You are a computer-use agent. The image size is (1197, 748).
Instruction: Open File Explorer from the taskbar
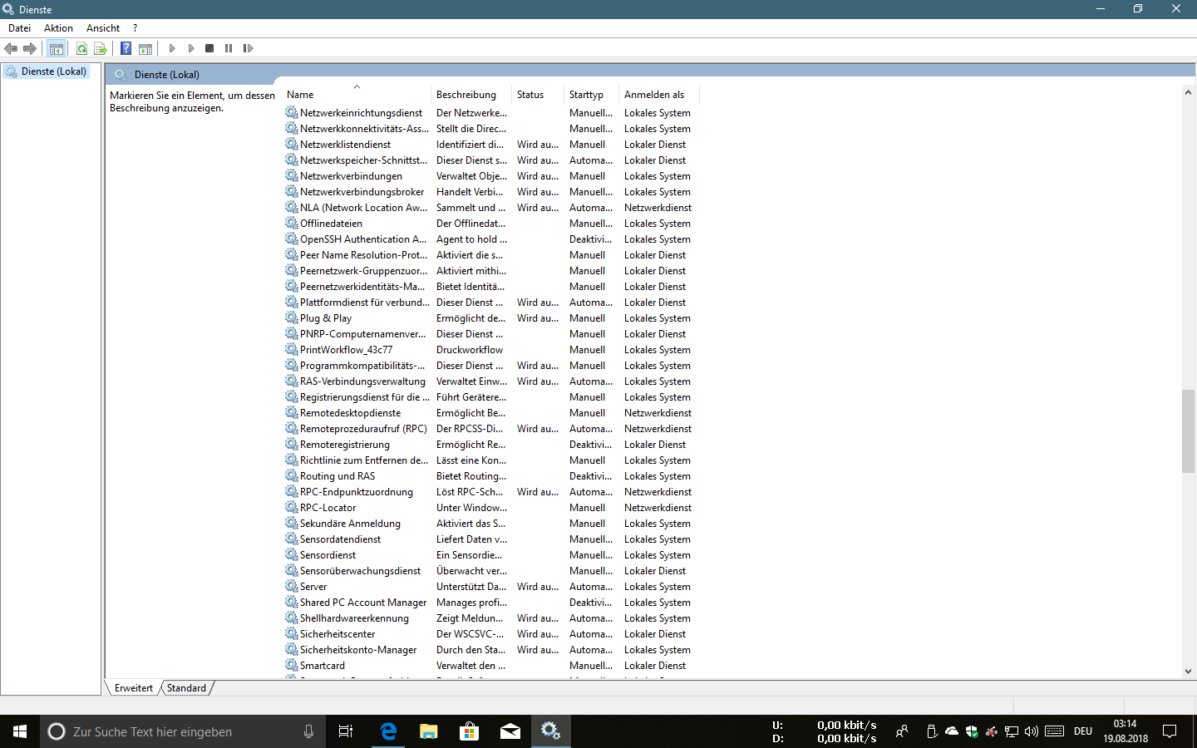429,731
